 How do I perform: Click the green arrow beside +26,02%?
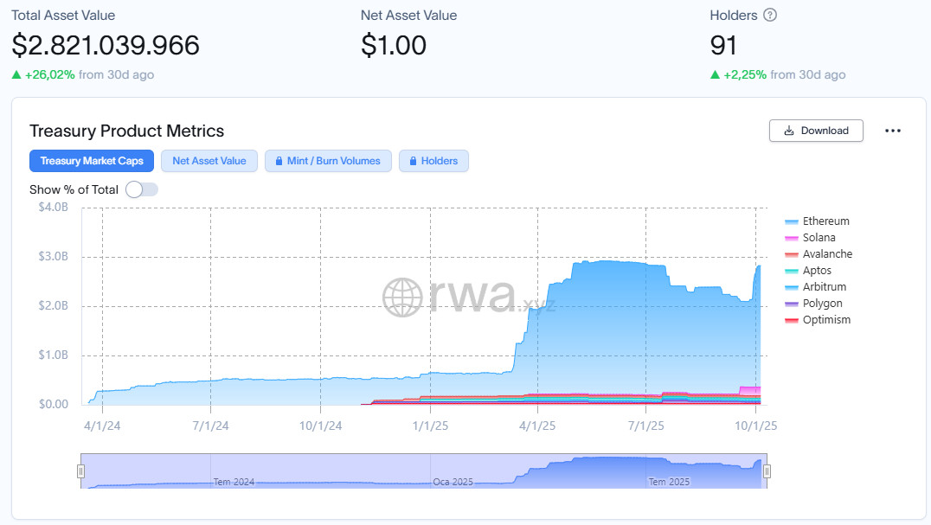tap(16, 75)
